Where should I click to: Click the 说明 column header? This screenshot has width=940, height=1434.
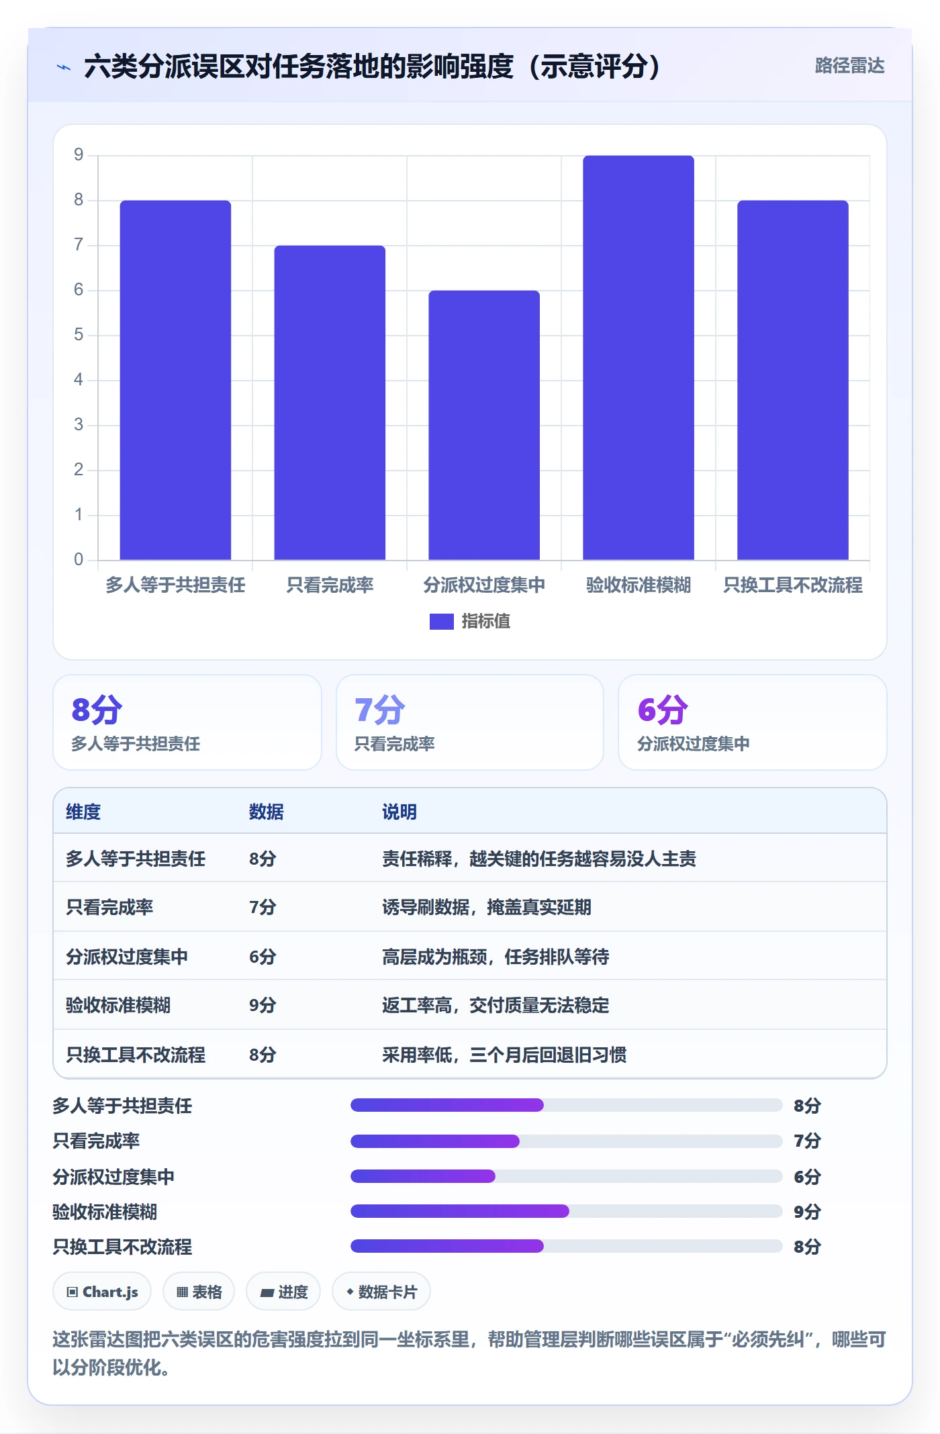coord(399,812)
